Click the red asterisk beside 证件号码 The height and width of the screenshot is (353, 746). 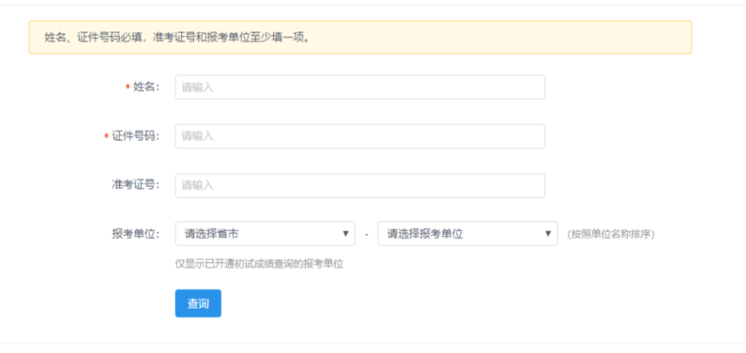(106, 137)
